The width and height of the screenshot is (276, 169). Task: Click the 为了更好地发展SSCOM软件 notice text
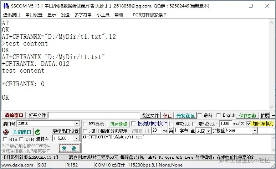26,146
